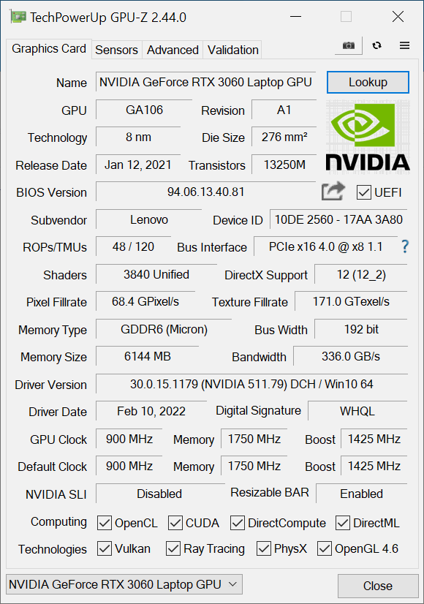This screenshot has height=604, width=424.
Task: Open the hamburger menu icon
Action: [x=404, y=45]
